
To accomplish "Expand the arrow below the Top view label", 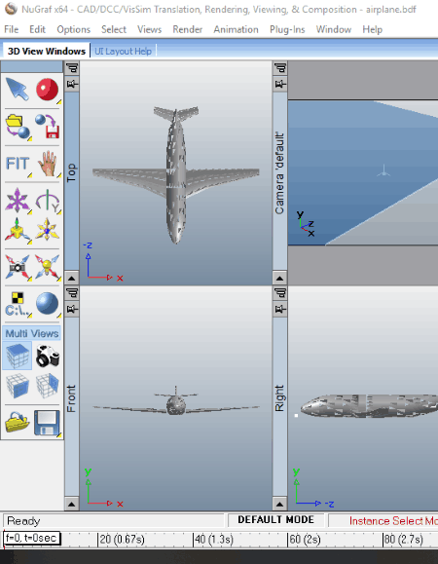I will [71, 278].
